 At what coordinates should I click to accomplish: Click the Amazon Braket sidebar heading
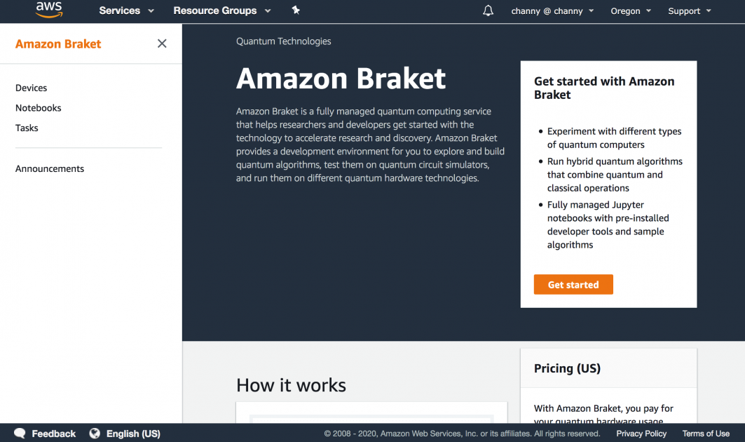tap(58, 43)
